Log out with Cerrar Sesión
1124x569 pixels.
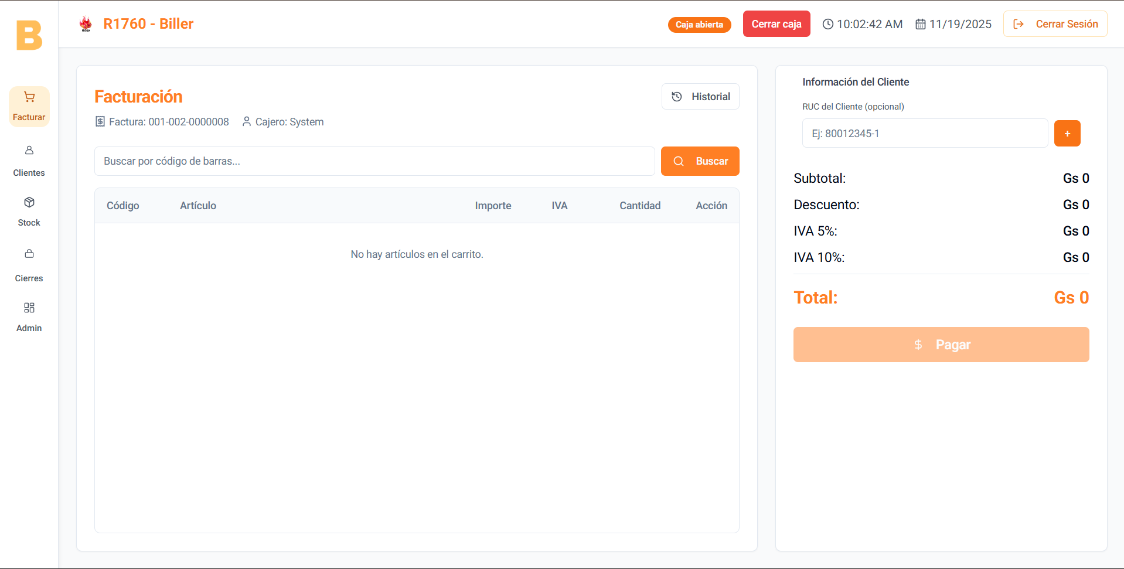tap(1055, 24)
